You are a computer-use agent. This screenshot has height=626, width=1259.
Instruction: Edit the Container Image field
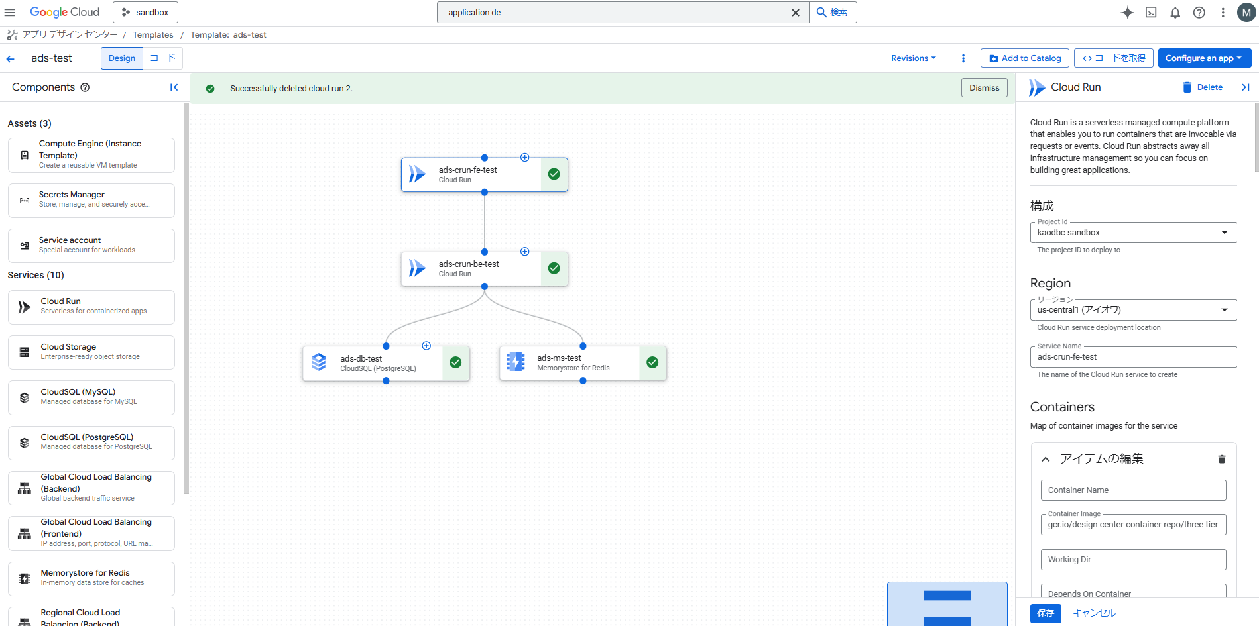coord(1133,525)
